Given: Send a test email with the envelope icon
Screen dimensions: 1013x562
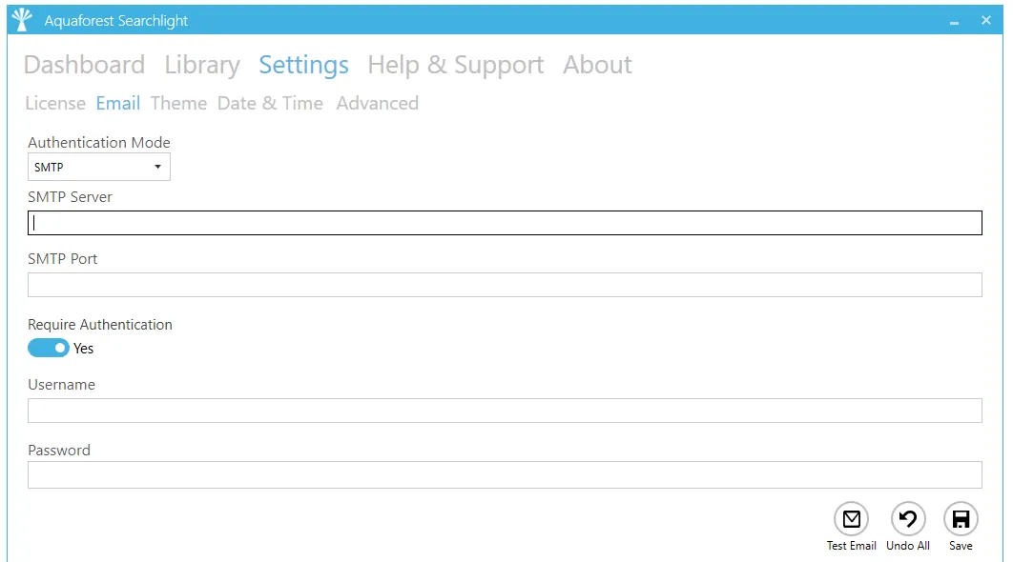Looking at the screenshot, I should 851,519.
